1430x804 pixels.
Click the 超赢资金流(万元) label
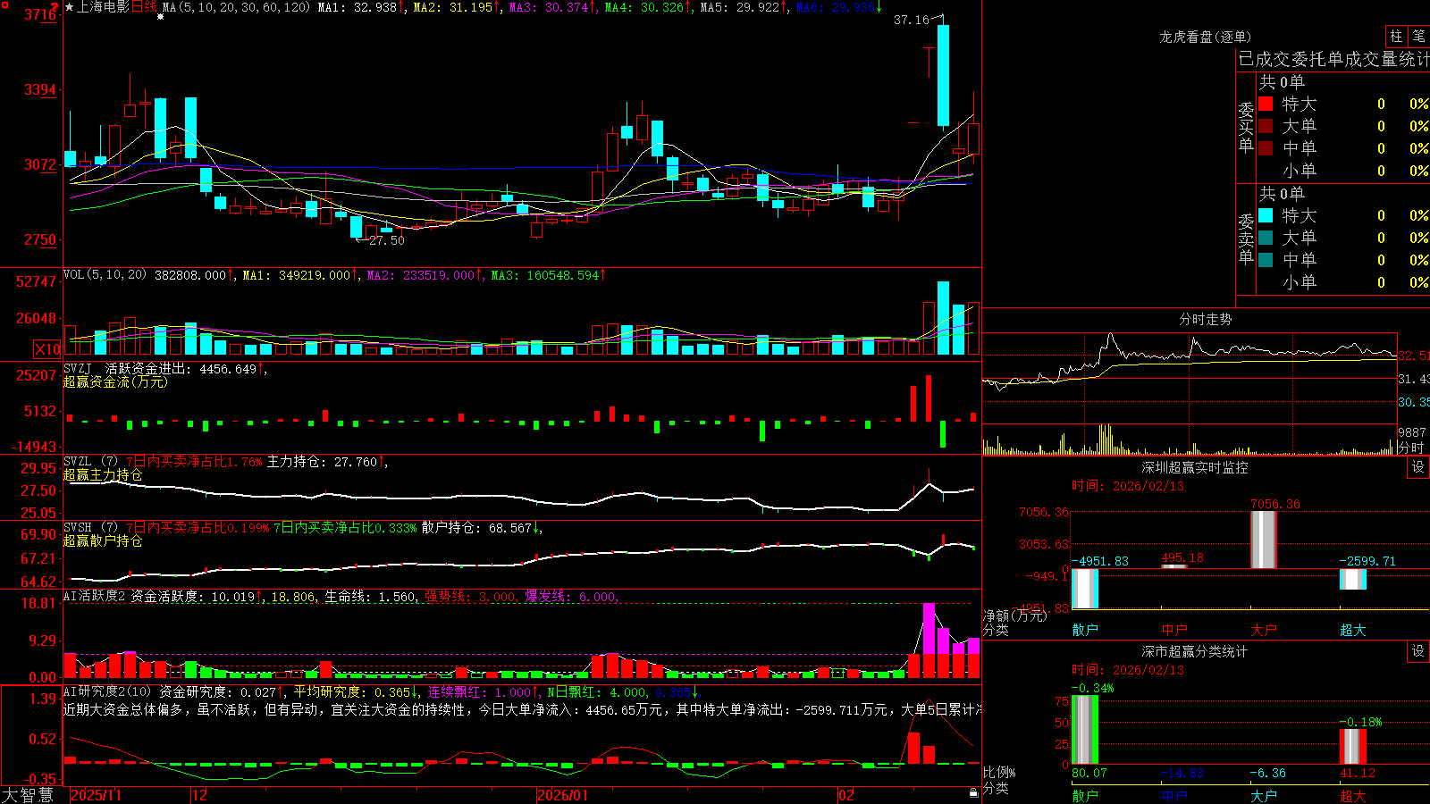(115, 381)
